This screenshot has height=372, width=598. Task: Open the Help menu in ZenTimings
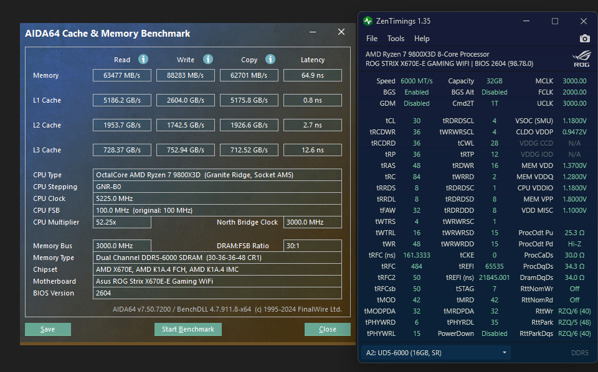coord(422,39)
